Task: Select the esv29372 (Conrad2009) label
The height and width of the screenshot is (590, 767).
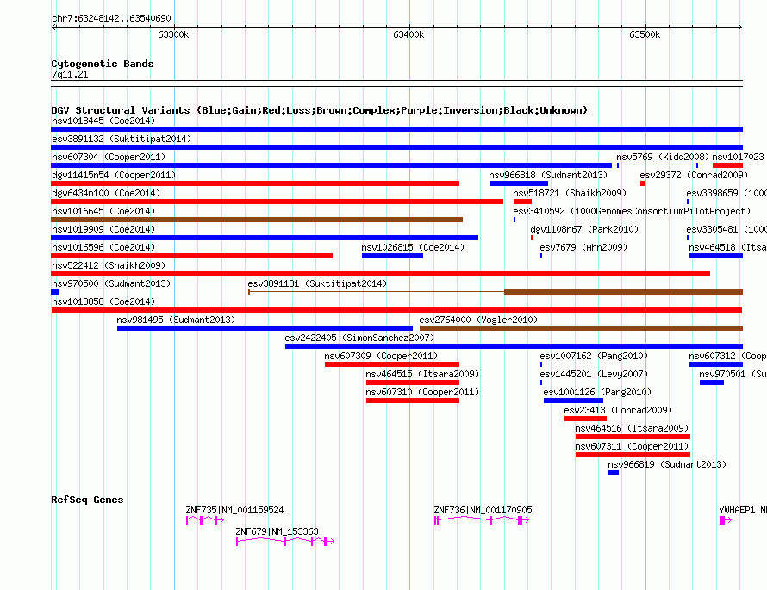Action: [694, 175]
